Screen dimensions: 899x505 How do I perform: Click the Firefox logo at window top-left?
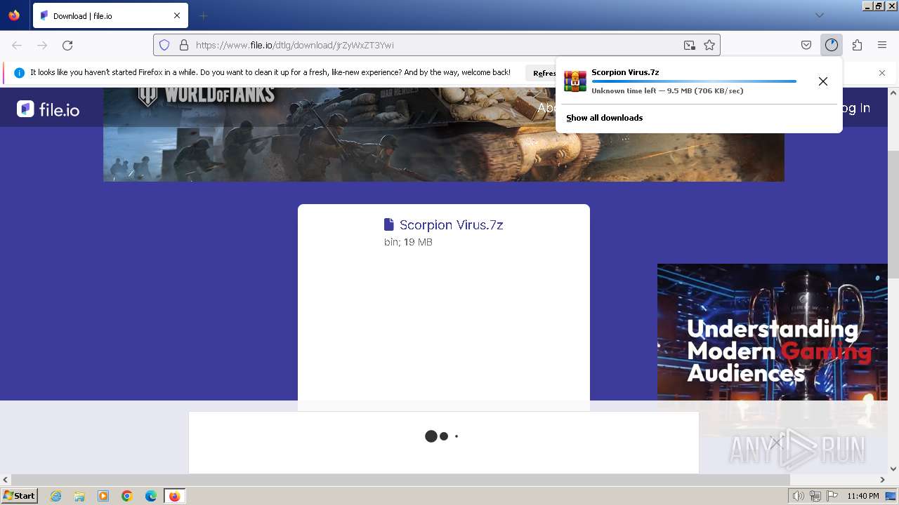tap(14, 15)
